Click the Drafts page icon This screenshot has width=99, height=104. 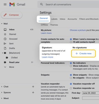click(x=5, y=48)
